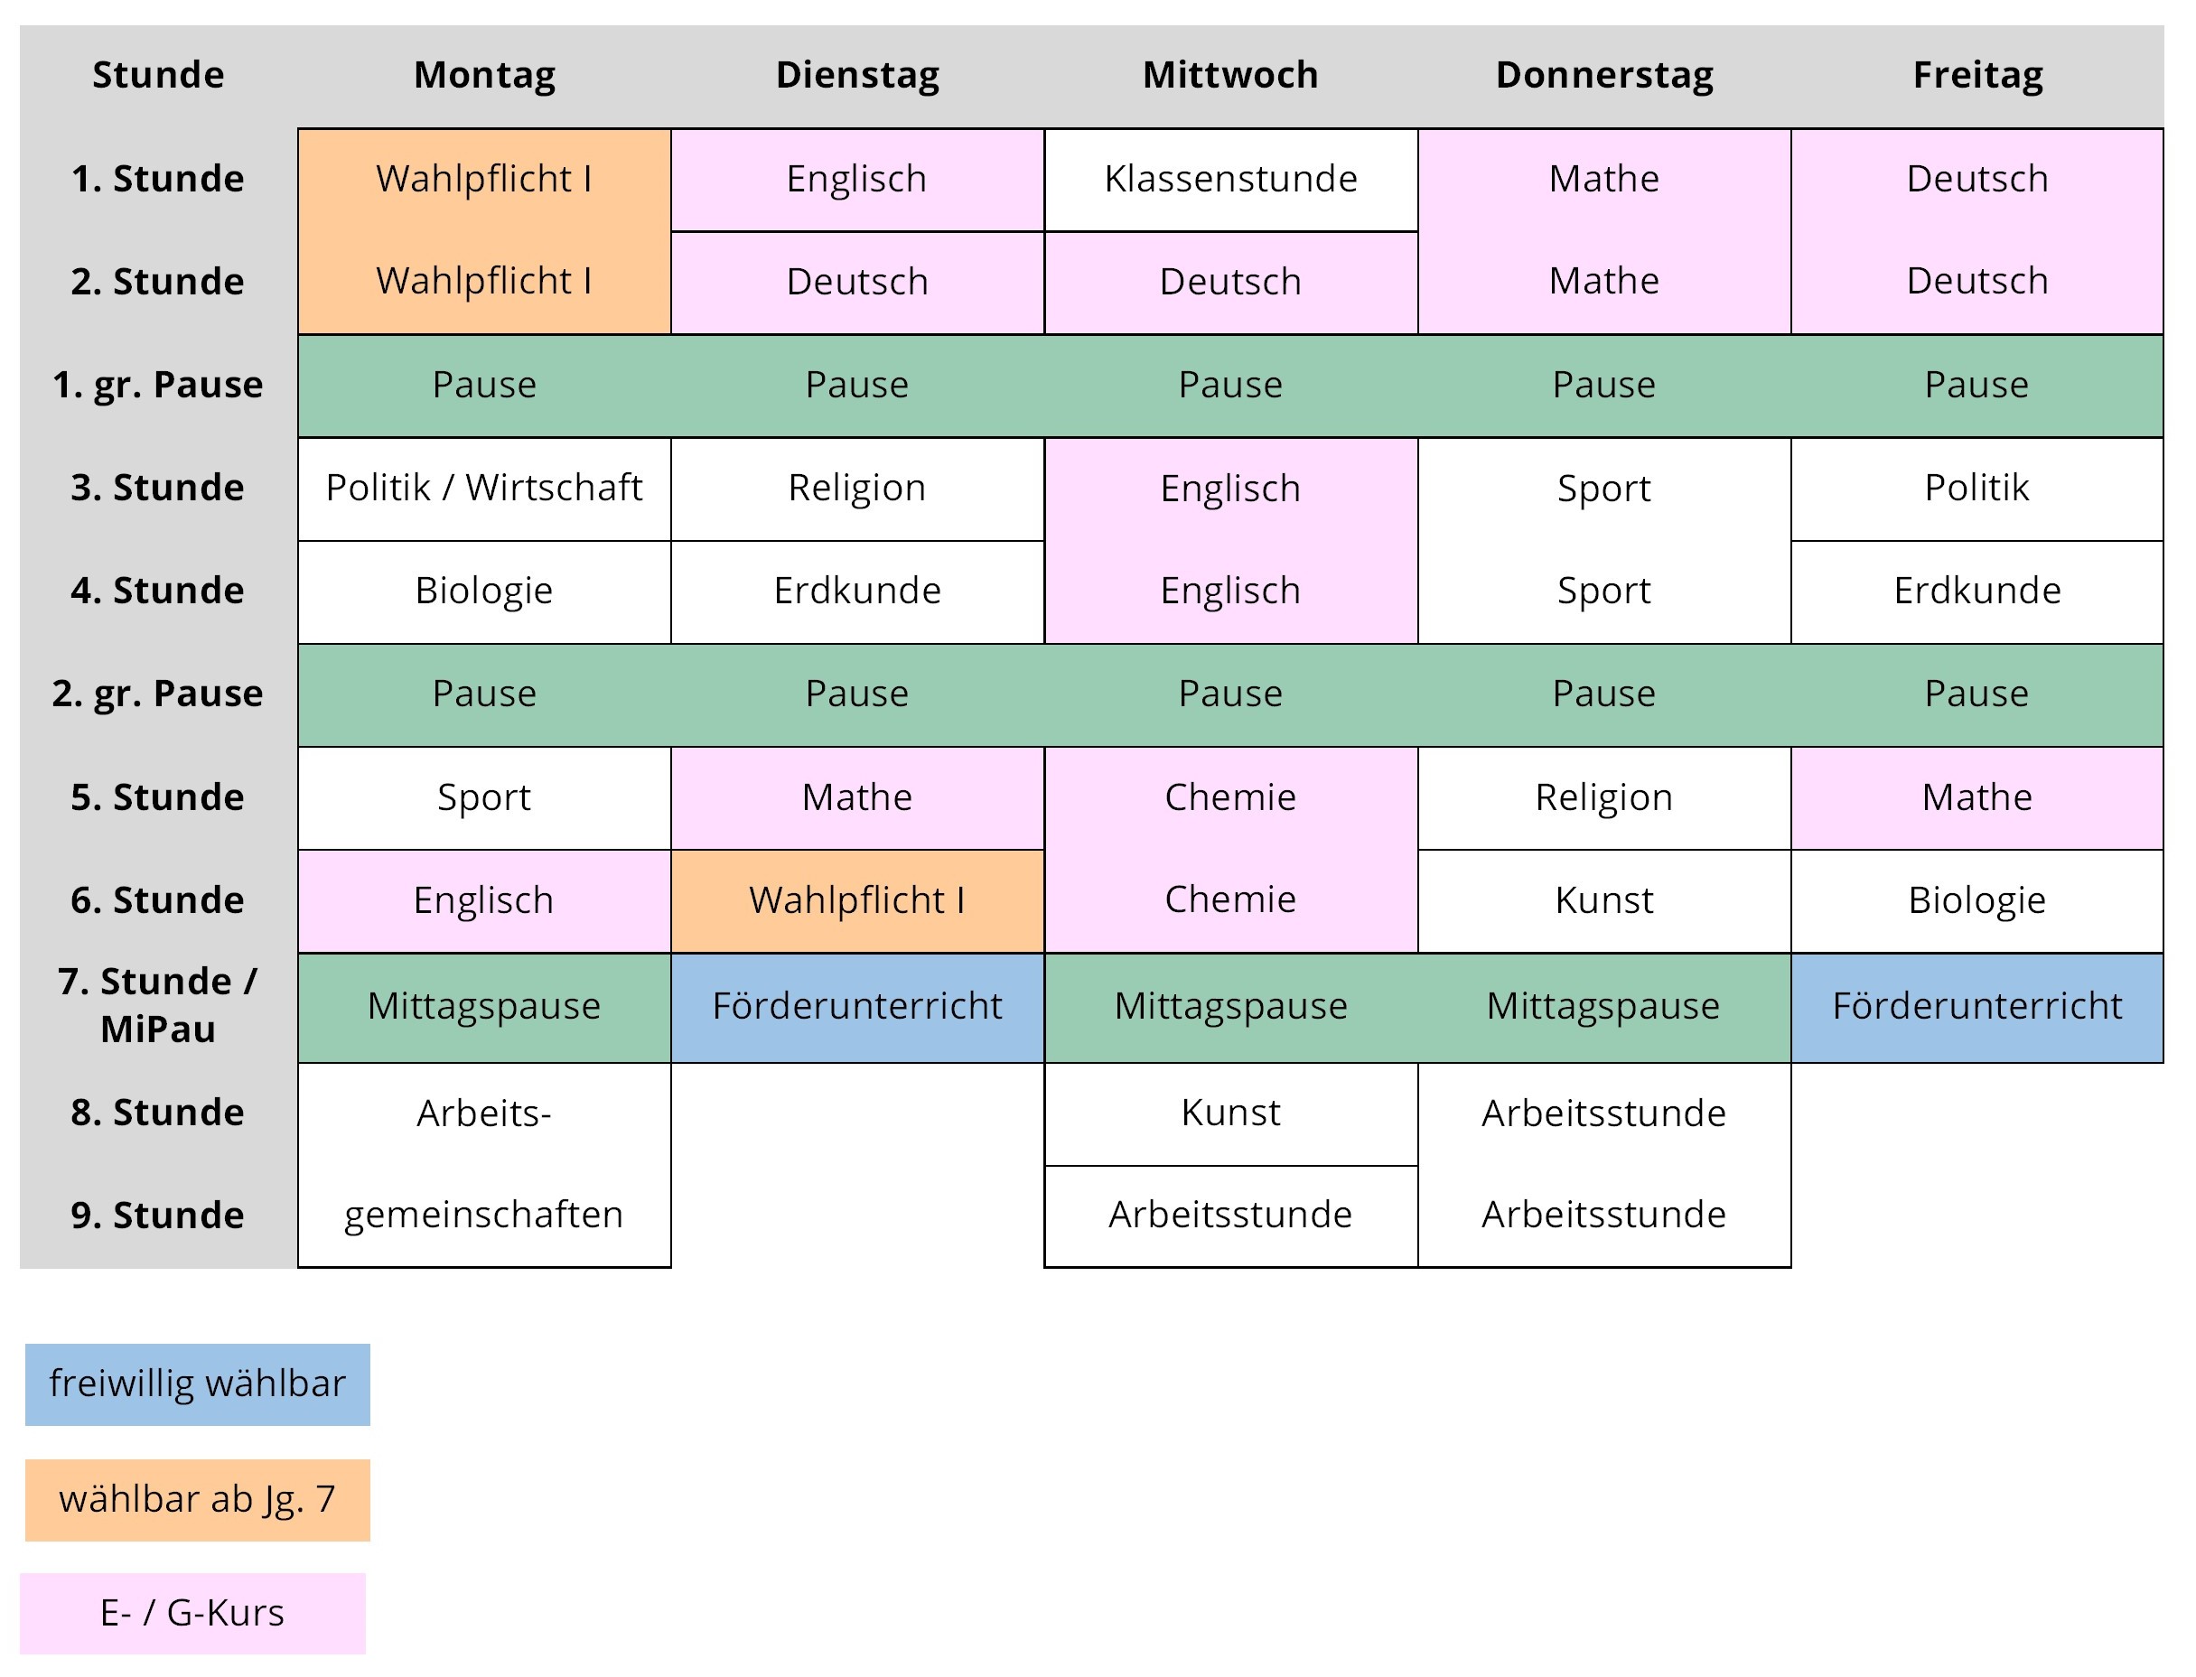Click the pink 'E- / G-Kurs' legend swatch
Image resolution: width=2196 pixels, height=1677 pixels.
(x=192, y=1613)
